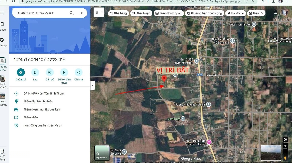
Task: Share location with the Chia sẻ icon
Action: pos(78,72)
